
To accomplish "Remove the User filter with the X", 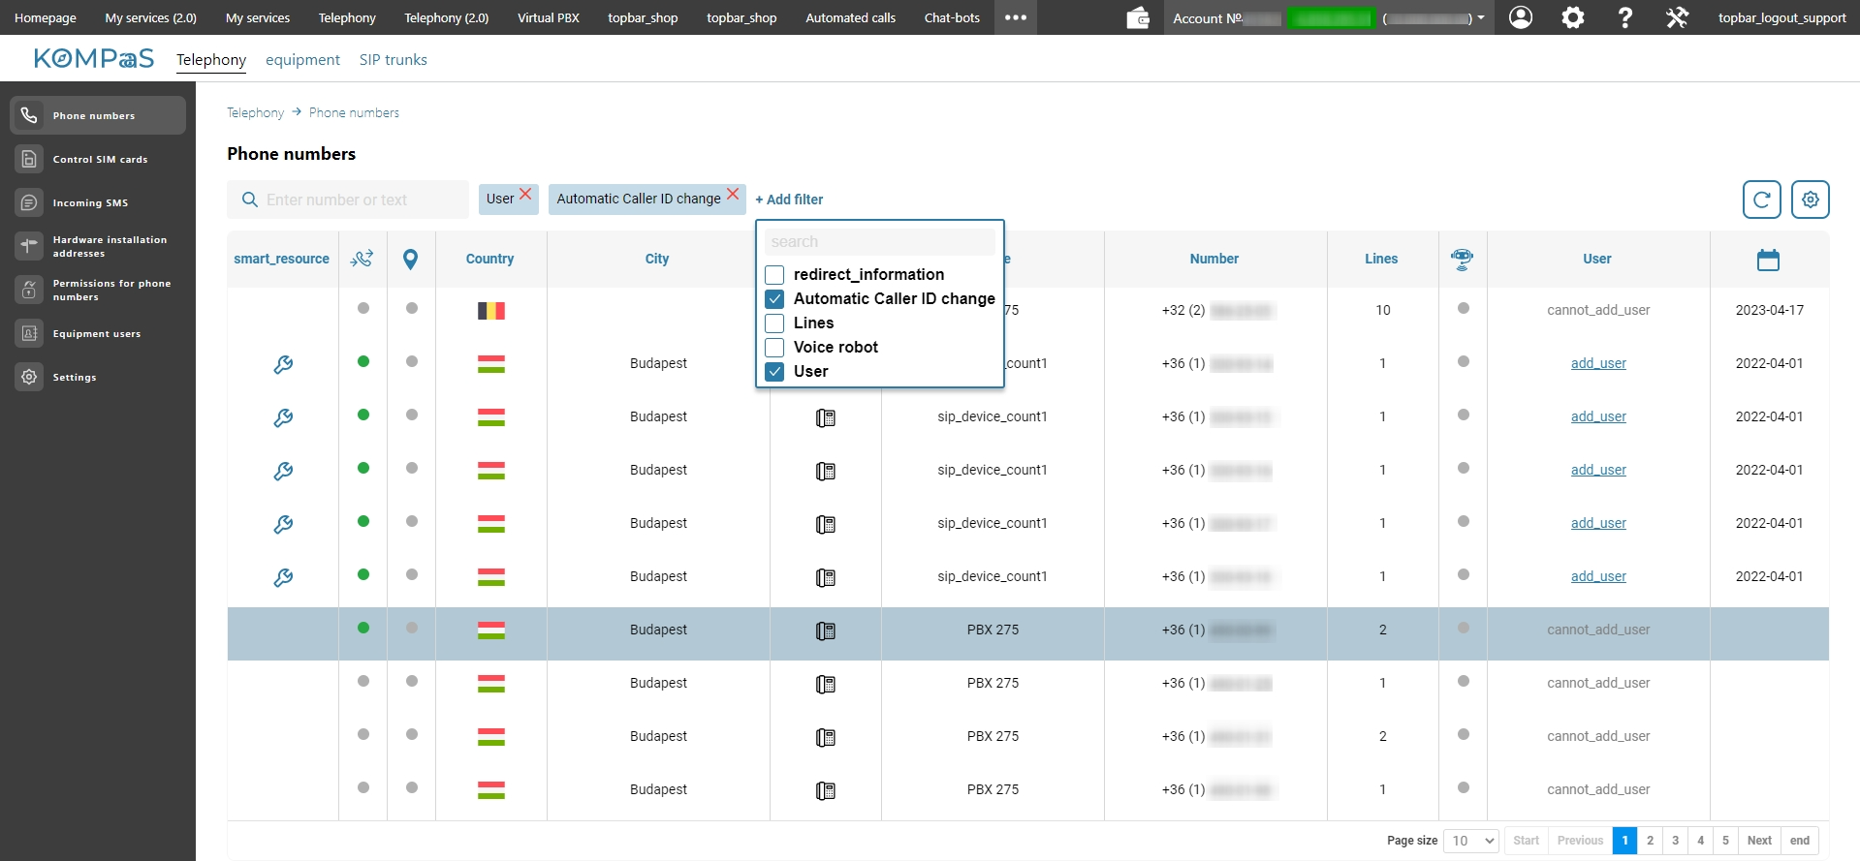I will (x=525, y=194).
